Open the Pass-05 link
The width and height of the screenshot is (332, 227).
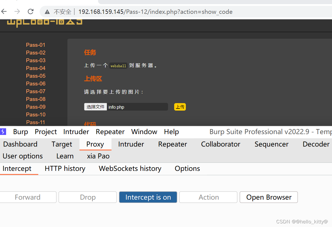(36, 76)
